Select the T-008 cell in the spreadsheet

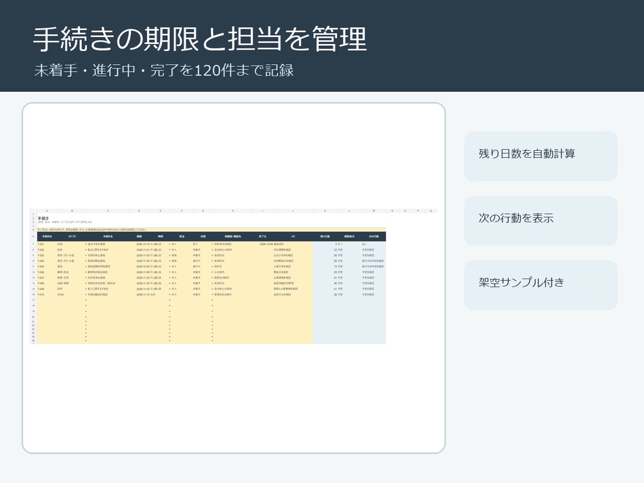pyautogui.click(x=41, y=284)
